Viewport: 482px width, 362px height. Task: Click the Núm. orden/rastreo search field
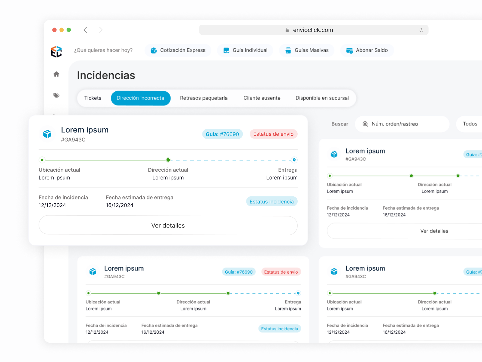[x=402, y=124]
